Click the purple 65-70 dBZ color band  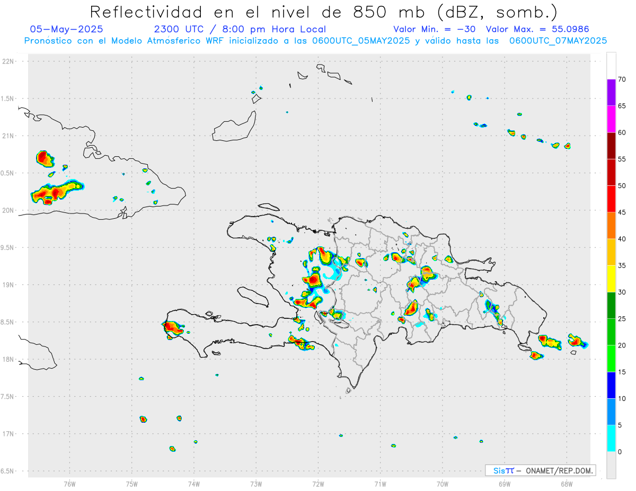pyautogui.click(x=612, y=93)
